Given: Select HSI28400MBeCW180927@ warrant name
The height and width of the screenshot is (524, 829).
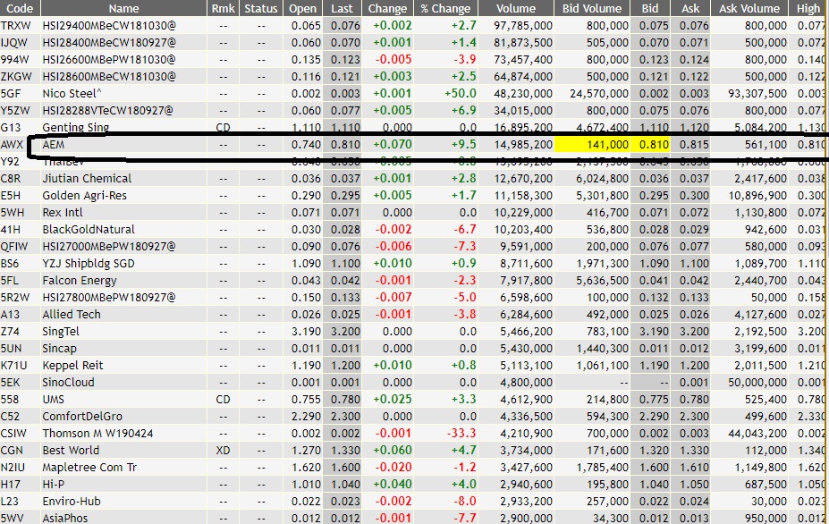Looking at the screenshot, I should pos(109,42).
